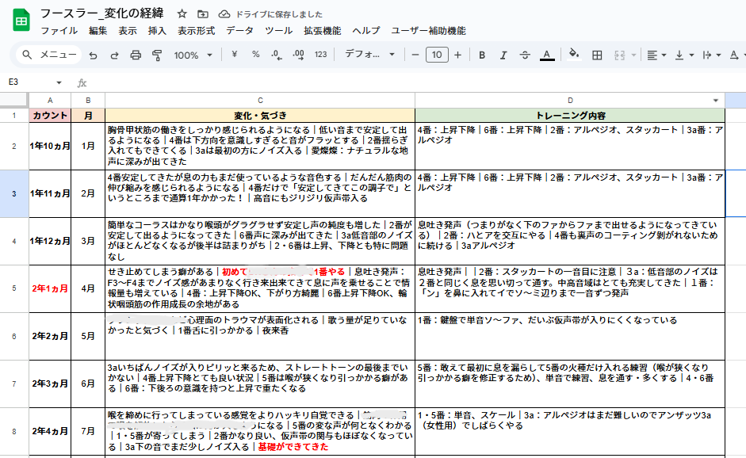
Task: Click the increase font size plus button
Action: [x=457, y=55]
